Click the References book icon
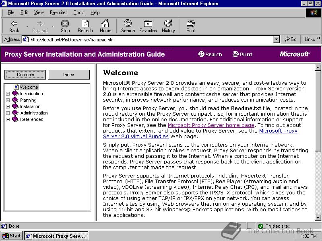322x241 pixels. [15, 119]
